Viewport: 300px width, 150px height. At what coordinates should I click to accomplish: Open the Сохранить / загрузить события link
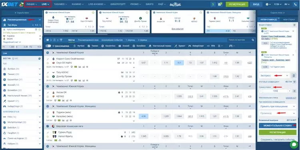pos(278,140)
